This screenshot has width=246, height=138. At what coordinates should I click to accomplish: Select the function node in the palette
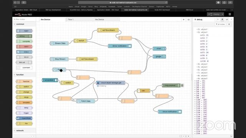tap(24, 81)
